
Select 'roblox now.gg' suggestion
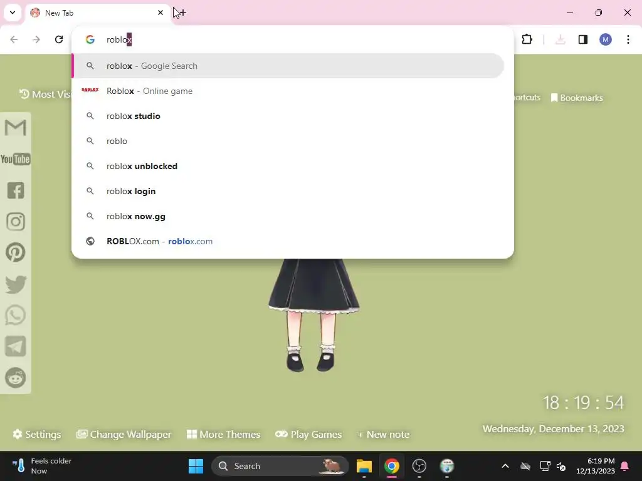click(288, 216)
